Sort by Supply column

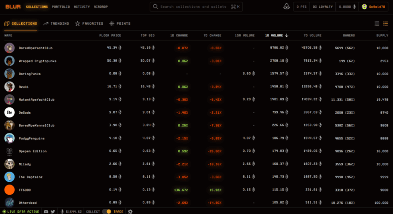pos(382,35)
